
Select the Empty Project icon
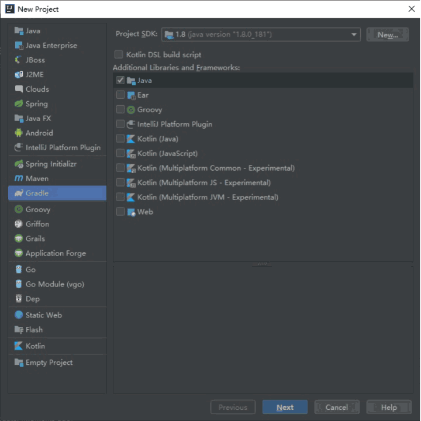tap(19, 363)
